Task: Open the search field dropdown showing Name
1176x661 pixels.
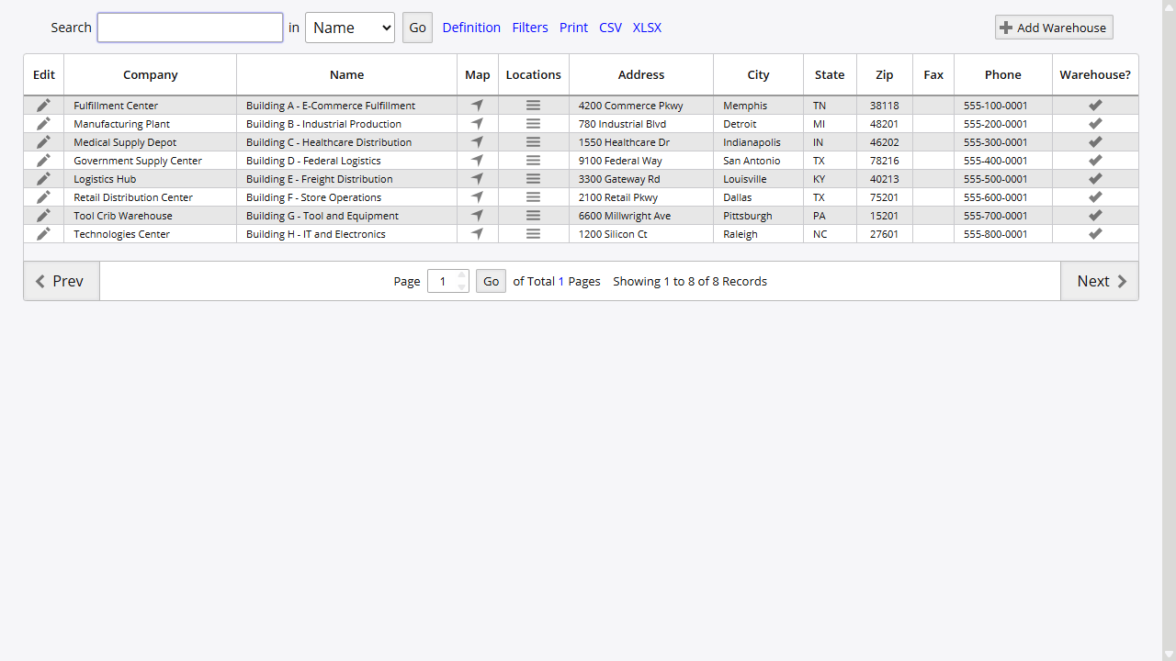Action: point(350,28)
